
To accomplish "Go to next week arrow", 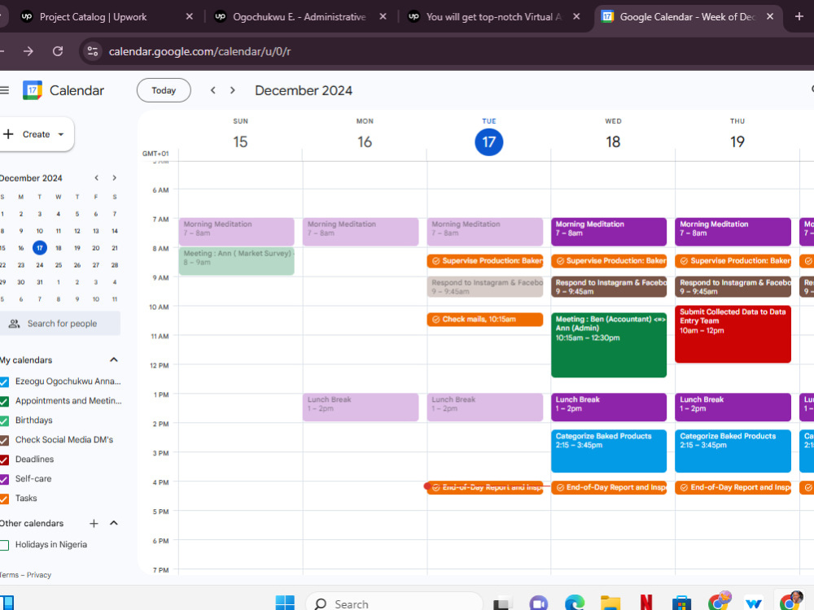I will [x=233, y=90].
